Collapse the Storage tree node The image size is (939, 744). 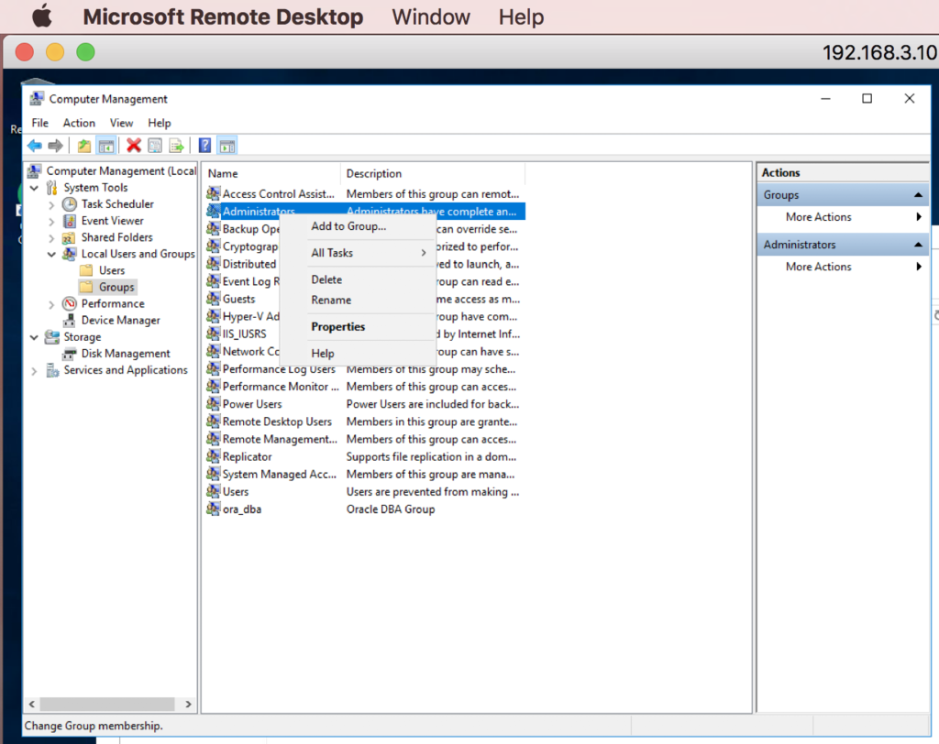pyautogui.click(x=34, y=337)
